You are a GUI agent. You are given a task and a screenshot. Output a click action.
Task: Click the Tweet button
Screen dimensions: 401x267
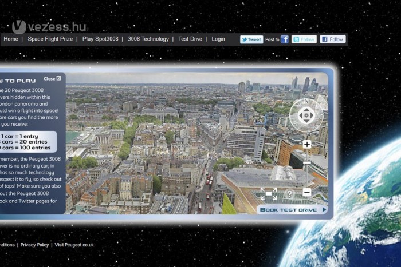point(251,39)
